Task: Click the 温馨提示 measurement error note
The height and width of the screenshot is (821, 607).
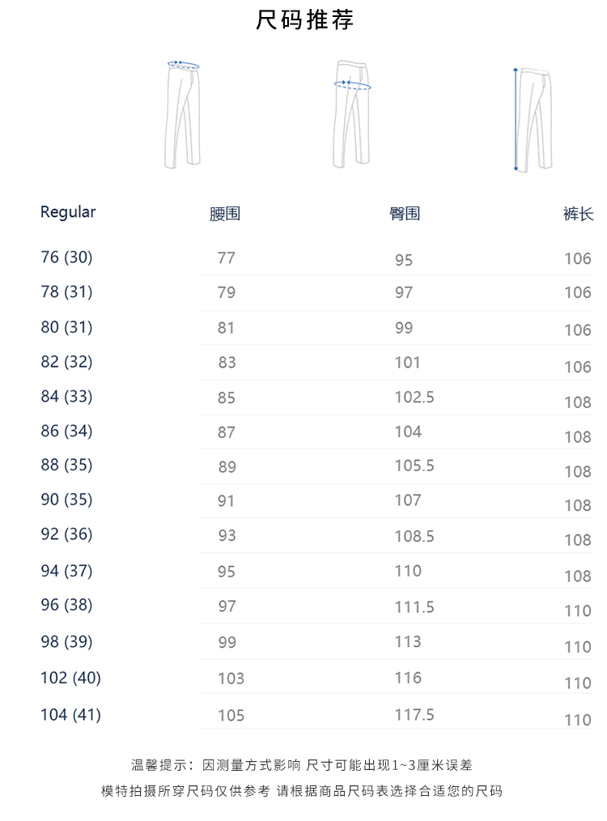Action: (302, 765)
